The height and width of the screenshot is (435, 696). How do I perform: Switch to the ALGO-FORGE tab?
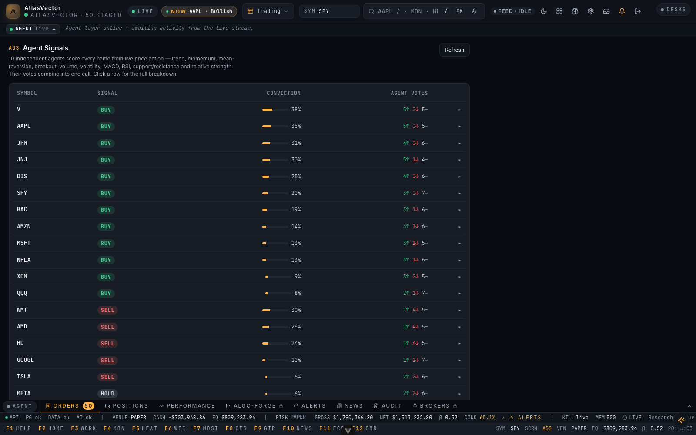[254, 406]
